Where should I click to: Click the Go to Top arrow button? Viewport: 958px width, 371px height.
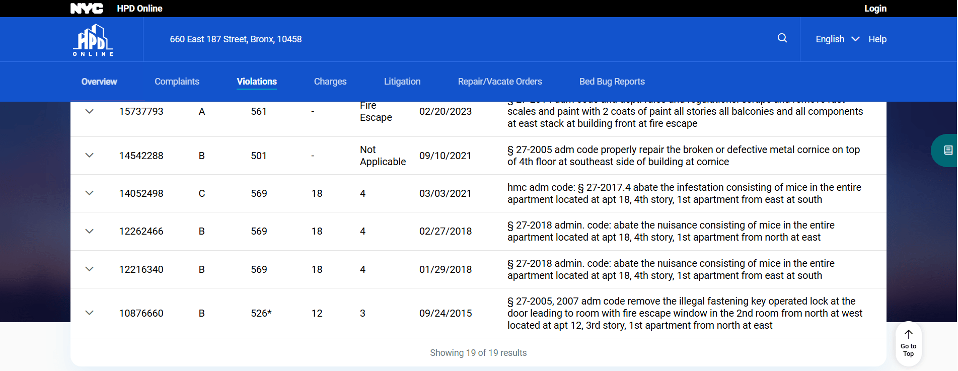point(908,343)
